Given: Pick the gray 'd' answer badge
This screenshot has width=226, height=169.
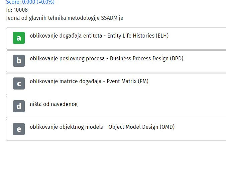Looking at the screenshot, I should [19, 106].
